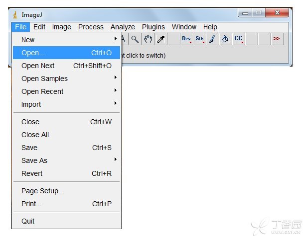Choose Save from the File menu

tap(66, 148)
